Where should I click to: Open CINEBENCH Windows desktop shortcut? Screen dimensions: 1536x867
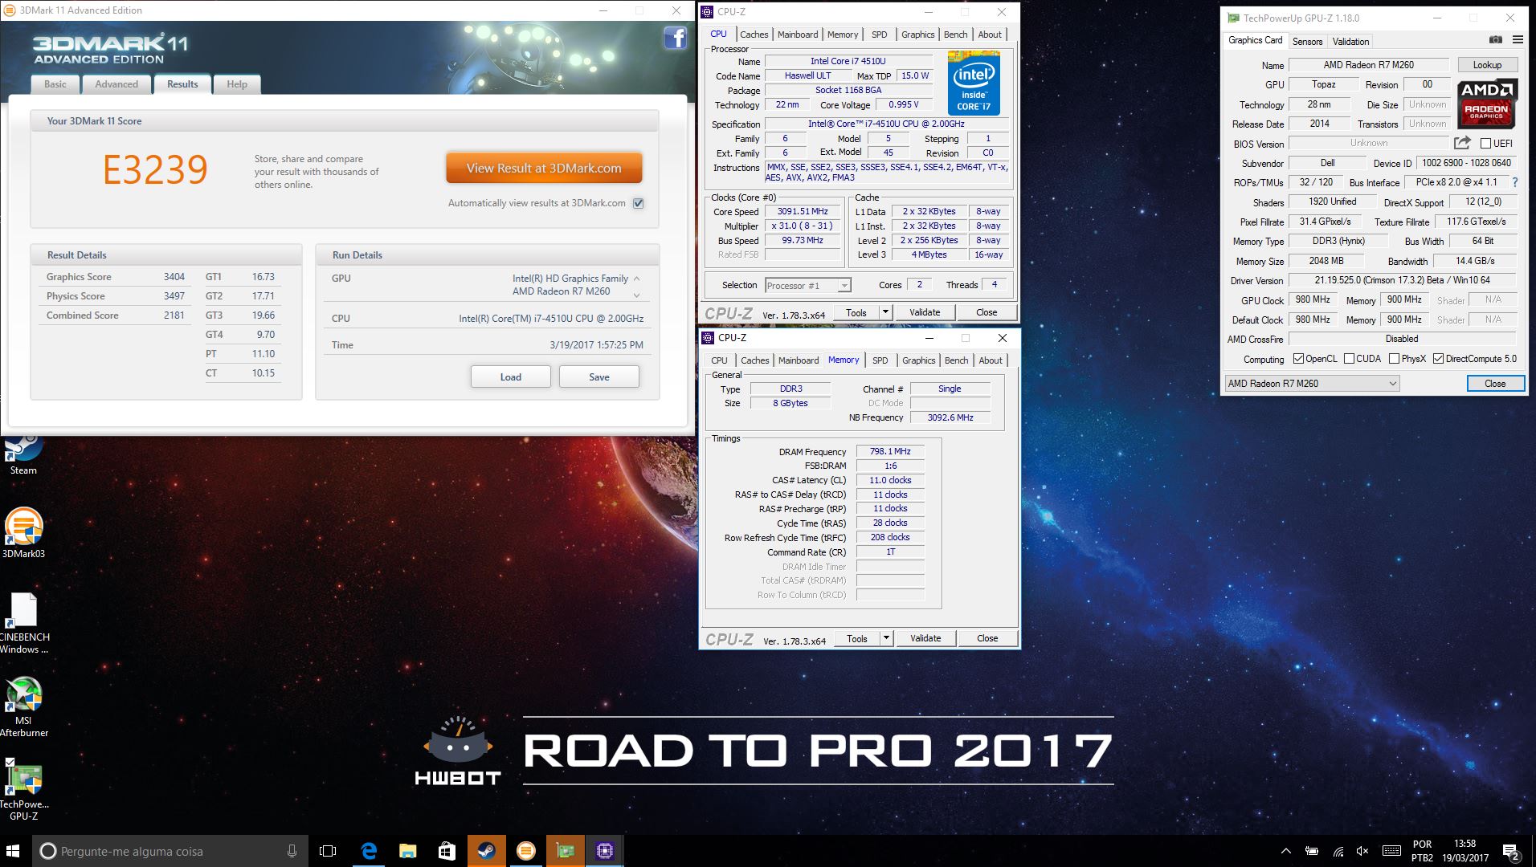(x=23, y=623)
